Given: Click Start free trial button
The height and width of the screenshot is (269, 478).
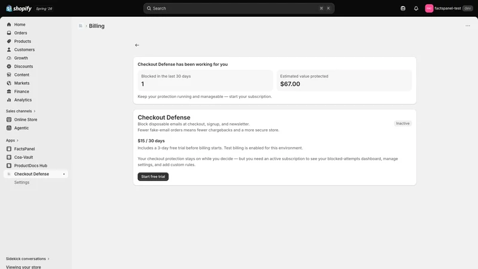Looking at the screenshot, I should click(x=153, y=176).
